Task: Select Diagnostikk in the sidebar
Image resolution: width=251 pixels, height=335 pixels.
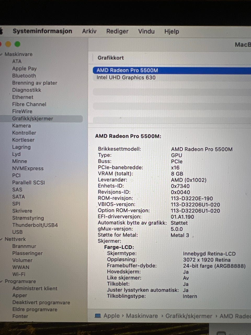Action: [x=27, y=90]
